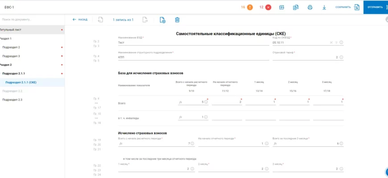
Task: Show info for contributions 2 месяц
Action: click(x=267, y=169)
